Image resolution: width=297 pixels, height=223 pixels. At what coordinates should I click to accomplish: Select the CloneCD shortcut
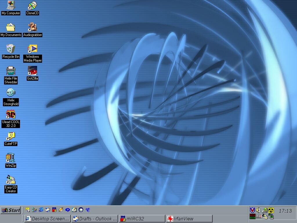point(32,5)
